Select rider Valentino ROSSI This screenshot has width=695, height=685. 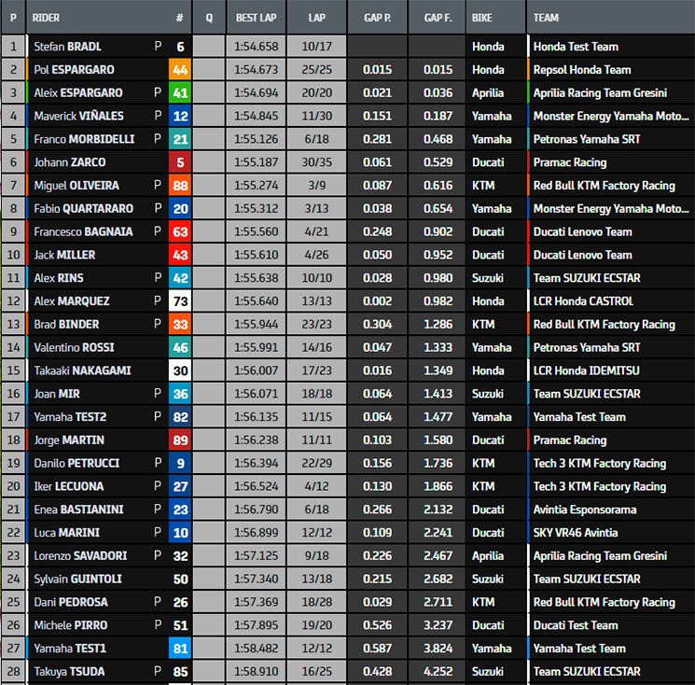click(x=74, y=347)
